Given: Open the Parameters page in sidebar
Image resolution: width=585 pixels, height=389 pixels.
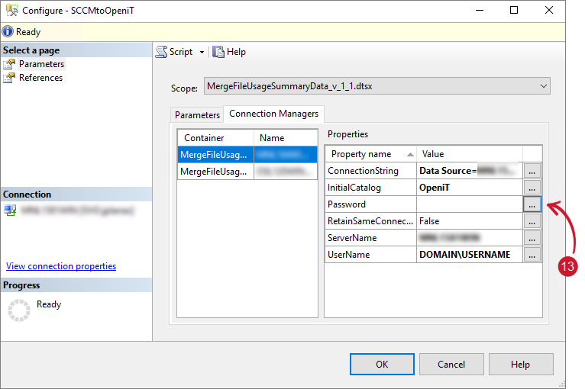Looking at the screenshot, I should tap(41, 64).
